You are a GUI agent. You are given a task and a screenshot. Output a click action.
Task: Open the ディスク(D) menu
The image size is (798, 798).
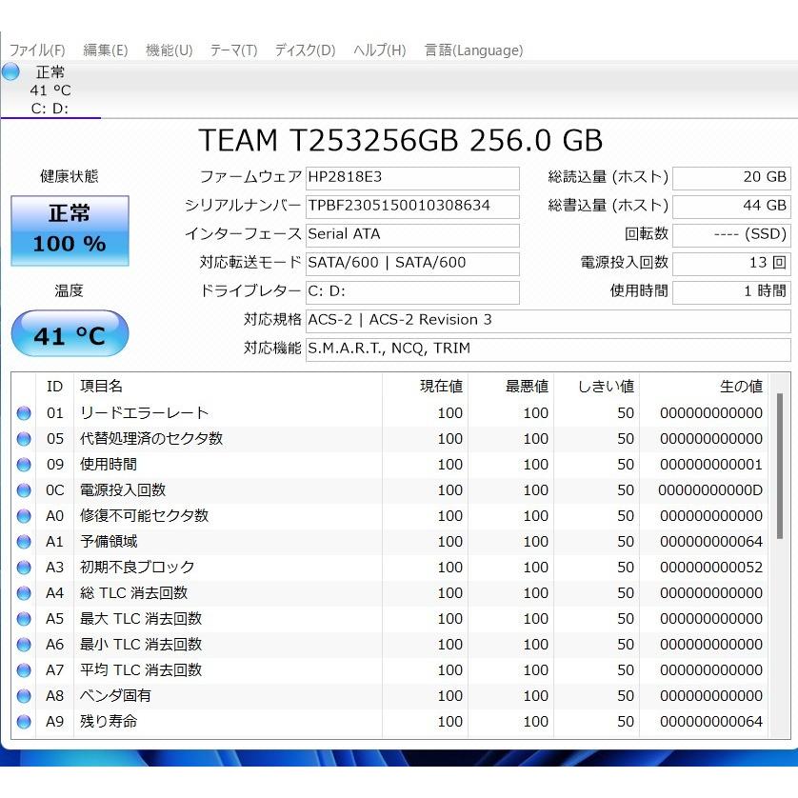(304, 50)
